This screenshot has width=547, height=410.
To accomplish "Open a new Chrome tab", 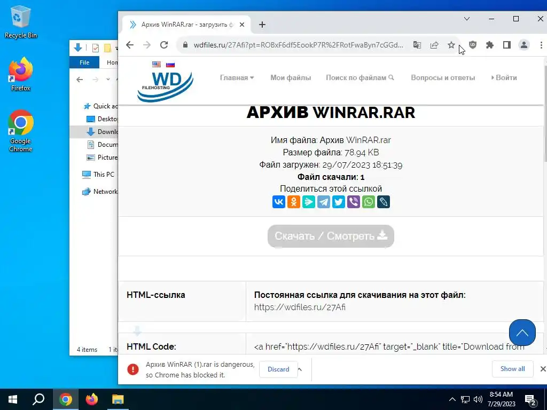I will 262,25.
